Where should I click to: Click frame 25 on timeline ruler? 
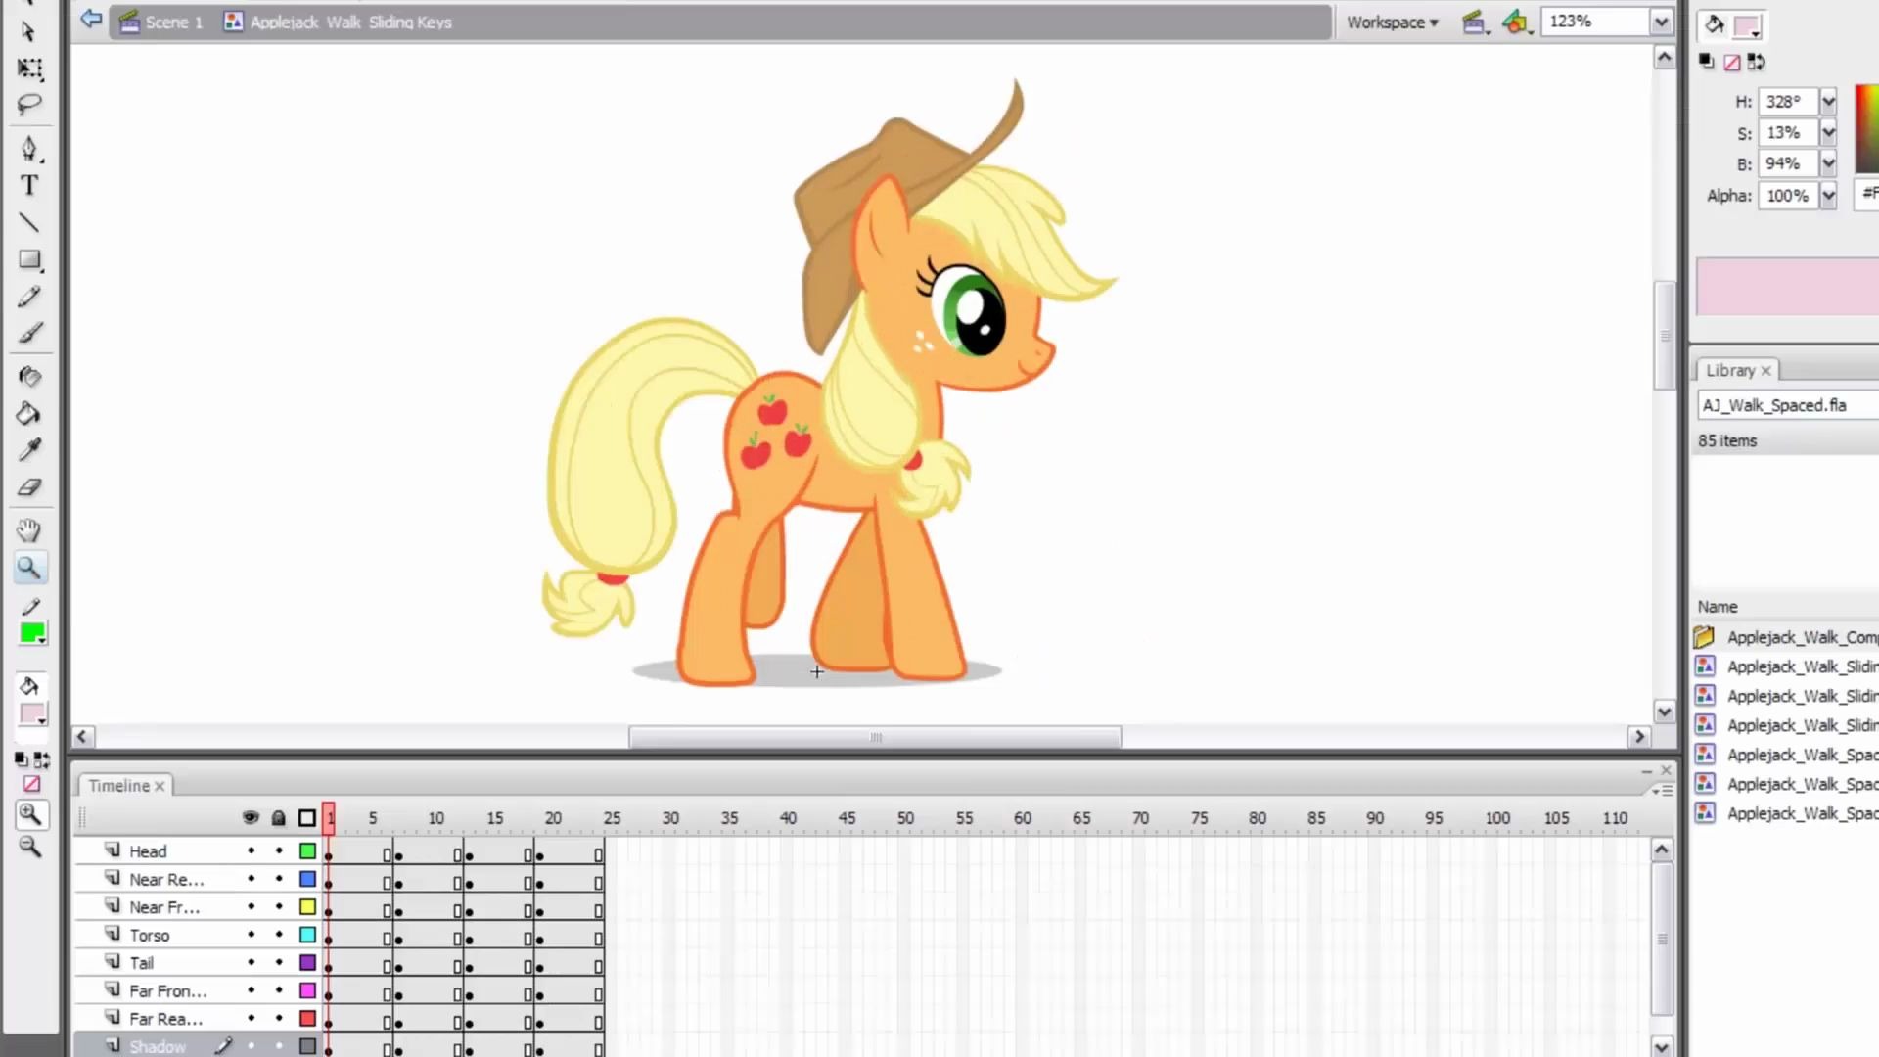pos(612,818)
